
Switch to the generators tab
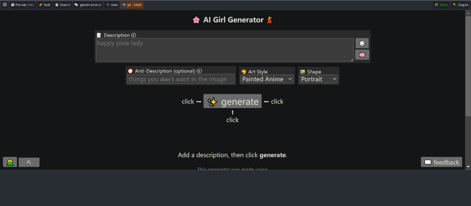pyautogui.click(x=88, y=5)
